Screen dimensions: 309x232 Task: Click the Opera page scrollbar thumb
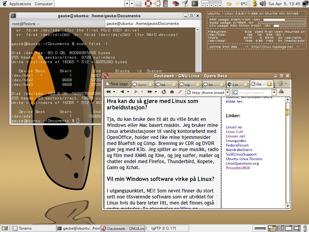(x=288, y=112)
